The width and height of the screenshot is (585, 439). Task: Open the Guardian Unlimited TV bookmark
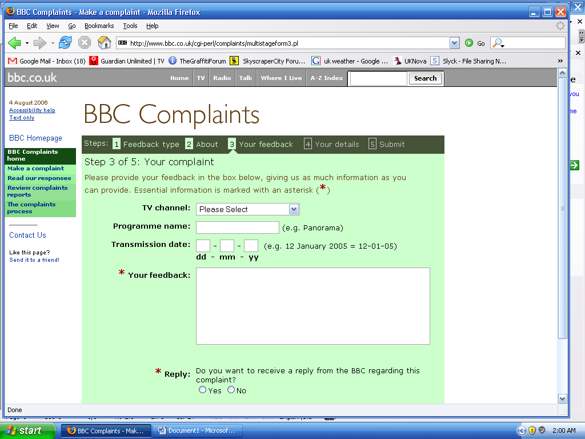point(127,61)
